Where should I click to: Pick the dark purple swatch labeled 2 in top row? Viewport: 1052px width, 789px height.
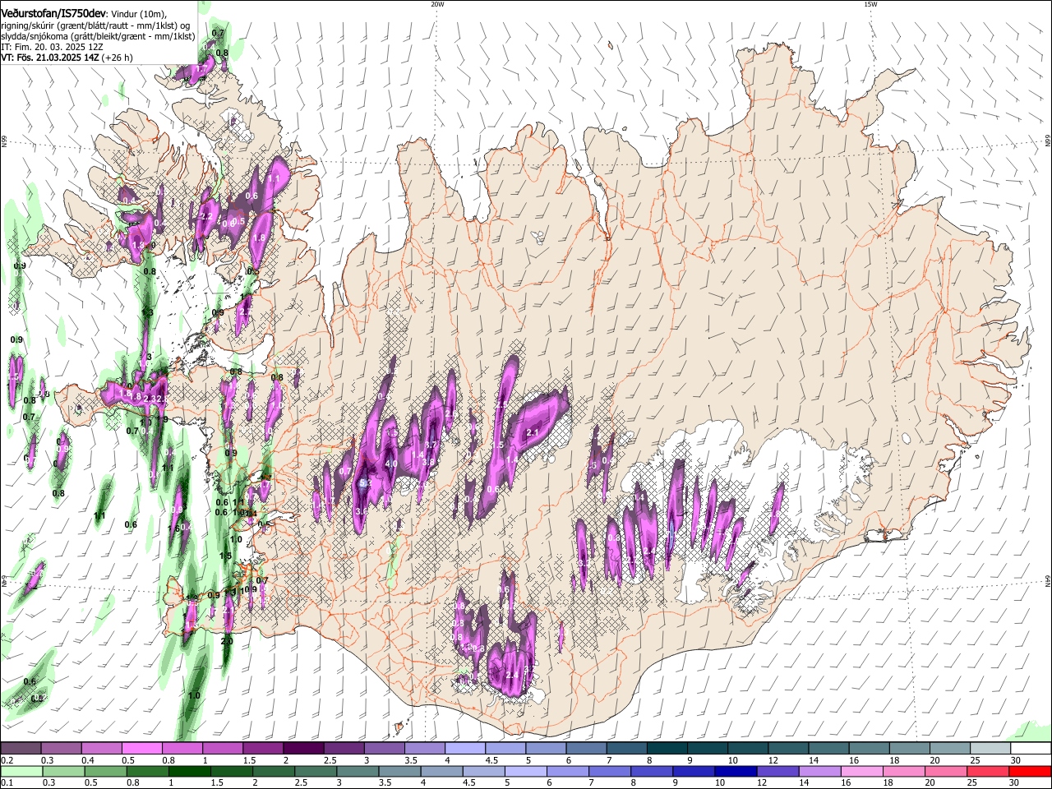tap(302, 749)
